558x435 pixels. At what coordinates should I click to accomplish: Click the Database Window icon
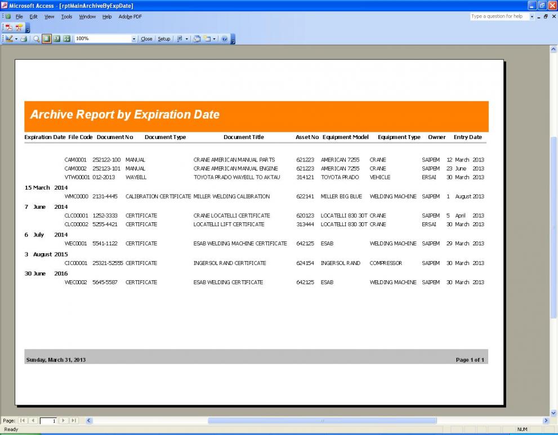tap(197, 39)
